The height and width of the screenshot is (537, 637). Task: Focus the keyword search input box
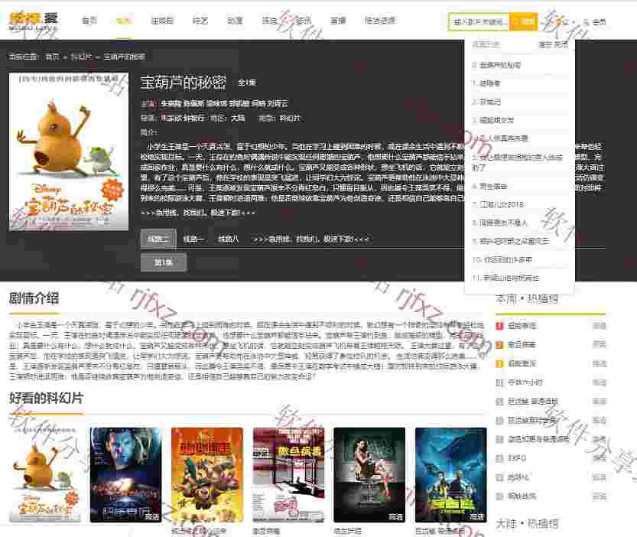(x=479, y=21)
